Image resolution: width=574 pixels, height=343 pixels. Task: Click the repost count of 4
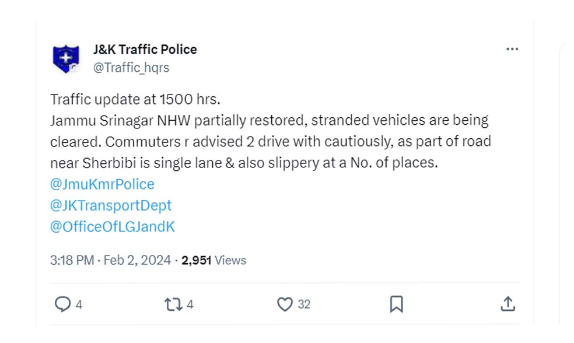point(190,304)
